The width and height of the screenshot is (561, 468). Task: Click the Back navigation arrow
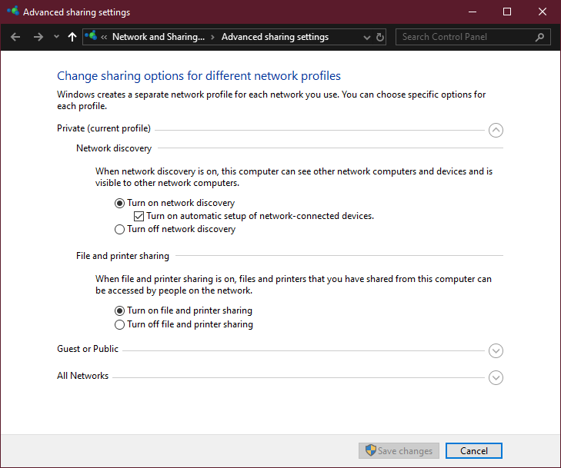pos(15,37)
